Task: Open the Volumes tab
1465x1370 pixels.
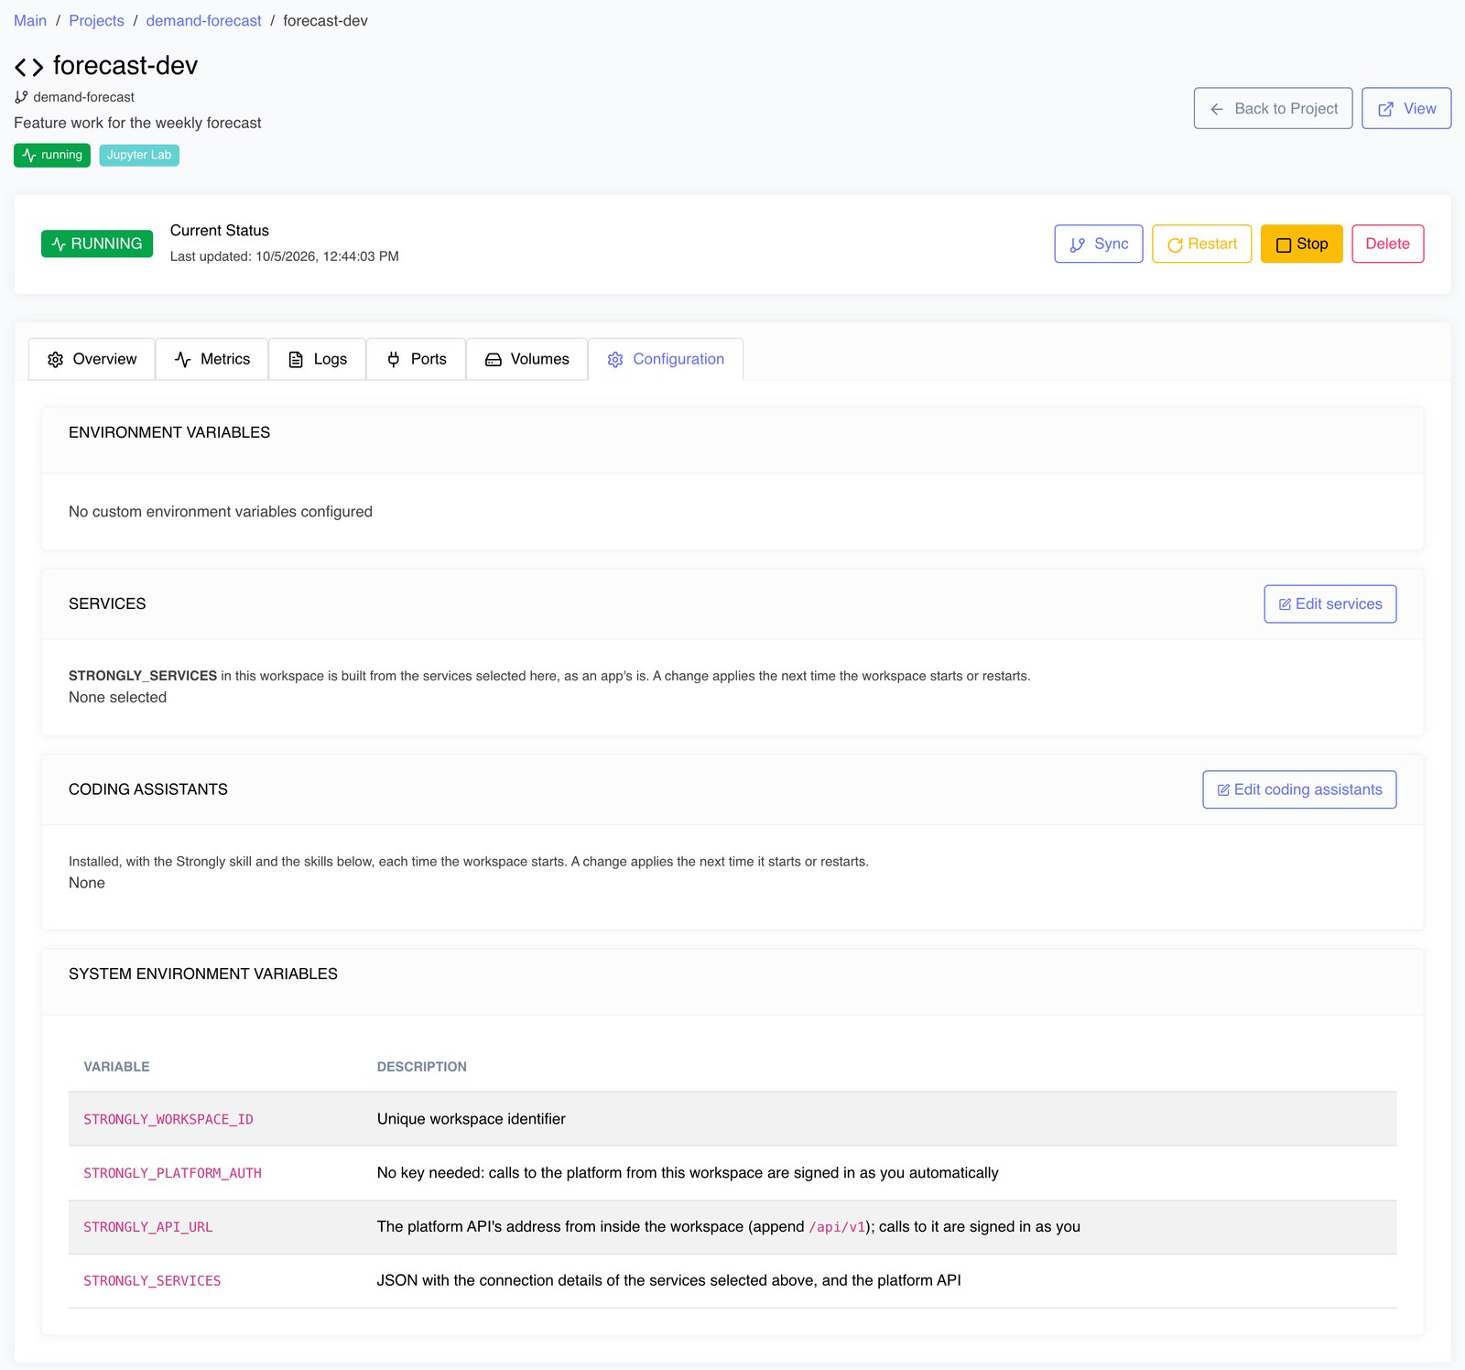Action: click(527, 359)
